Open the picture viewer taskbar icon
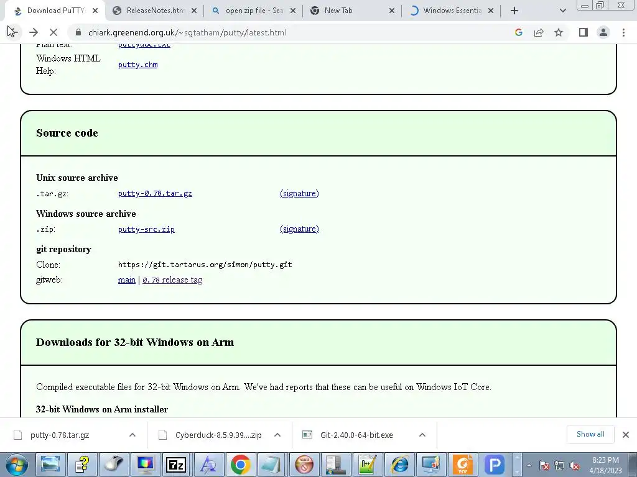This screenshot has height=477, width=637. point(50,465)
